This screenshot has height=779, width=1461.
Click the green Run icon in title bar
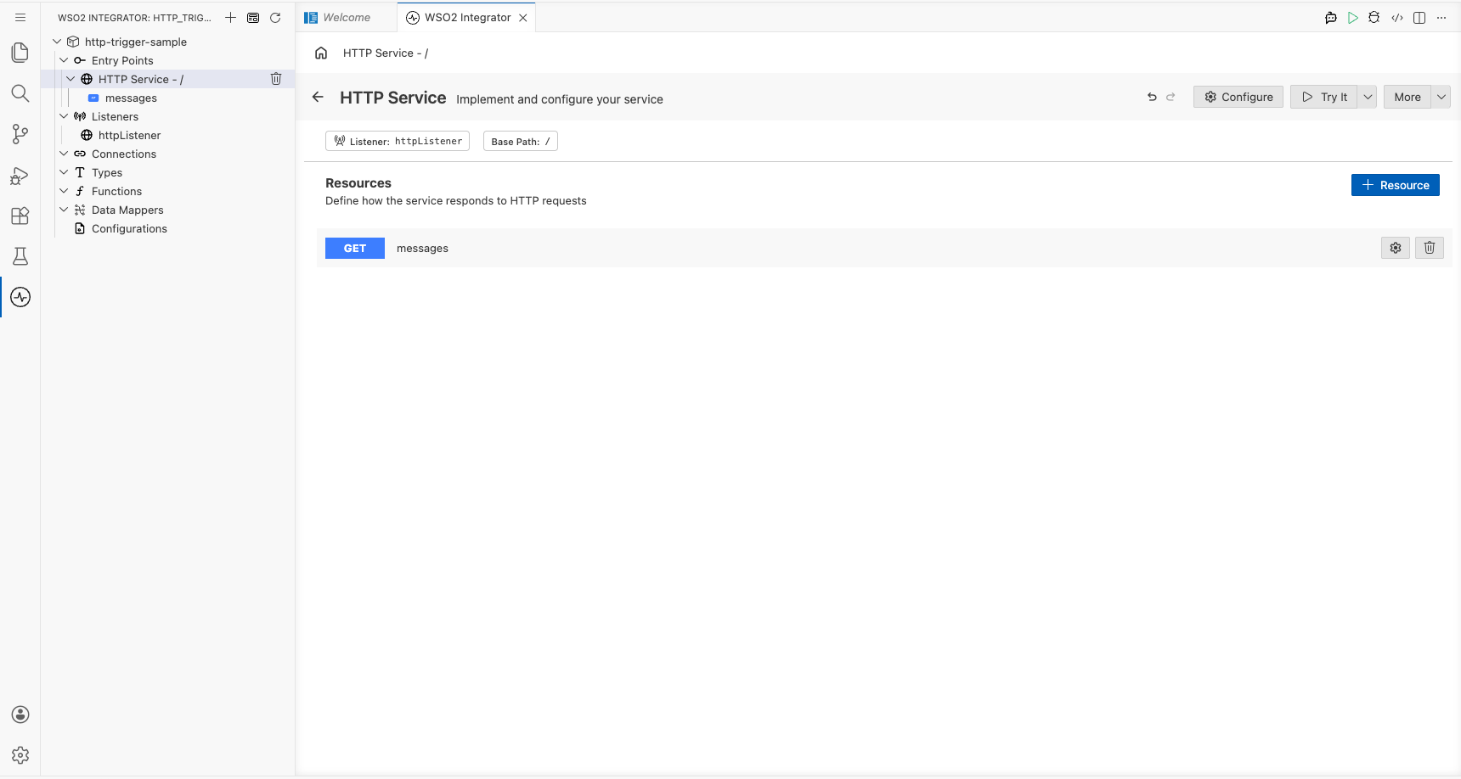pyautogui.click(x=1353, y=17)
